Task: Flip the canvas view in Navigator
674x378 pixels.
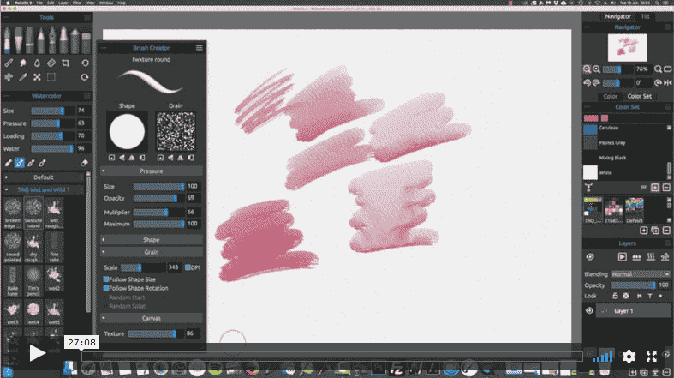Action: coord(667,82)
